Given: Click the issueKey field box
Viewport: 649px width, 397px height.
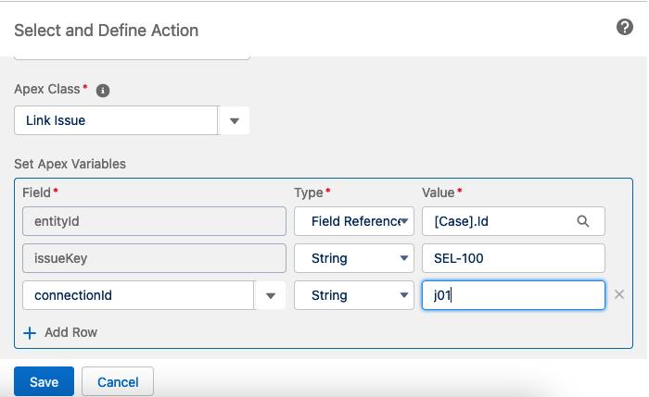Looking at the screenshot, I should point(153,258).
